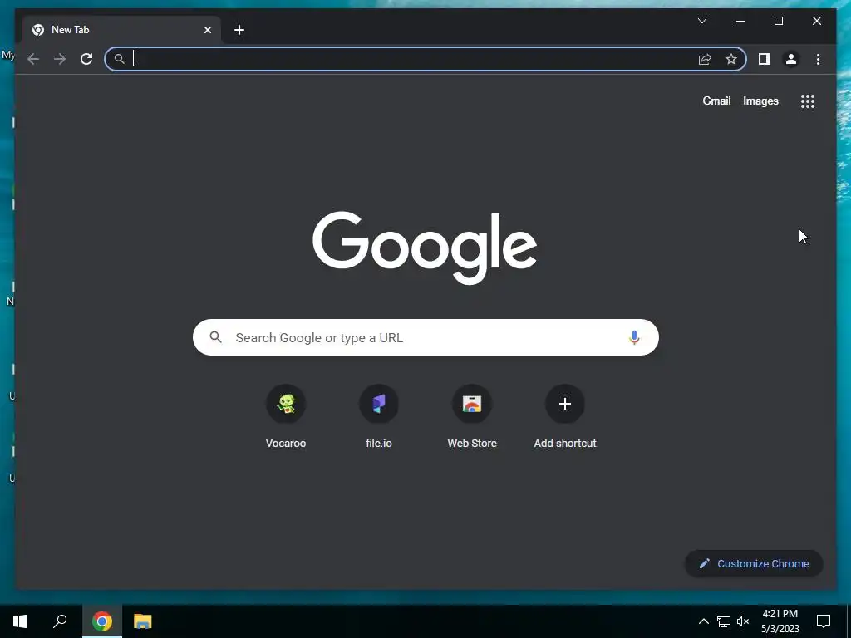Open the Web Store shortcut
Viewport: 851px width, 638px height.
pyautogui.click(x=472, y=417)
